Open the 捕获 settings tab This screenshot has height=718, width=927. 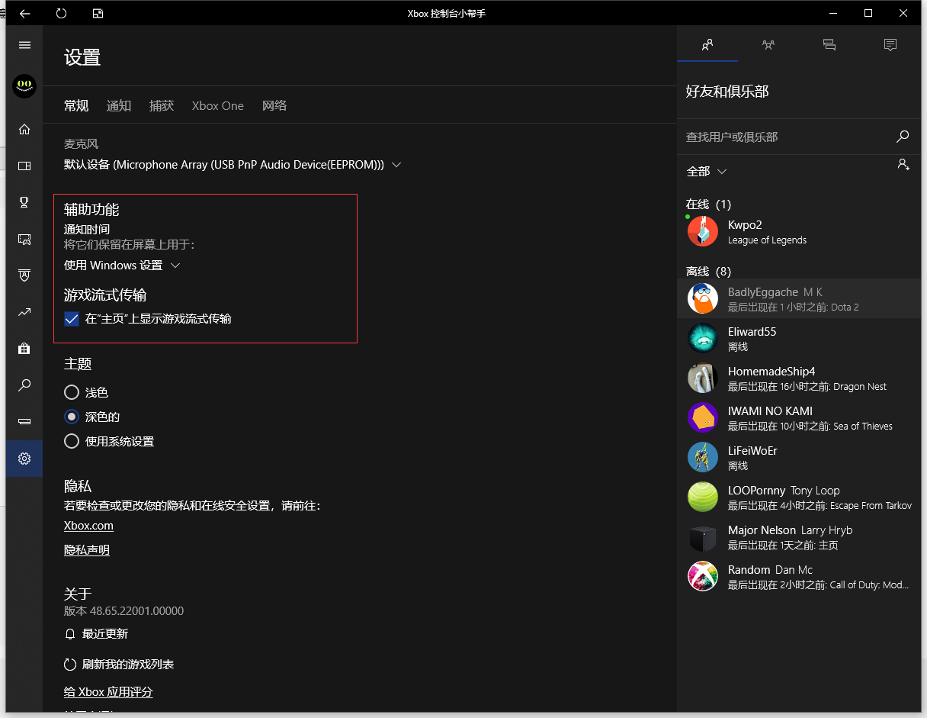pyautogui.click(x=162, y=106)
